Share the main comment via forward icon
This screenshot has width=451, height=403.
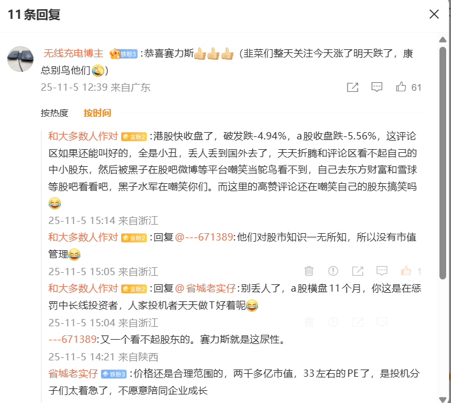pyautogui.click(x=352, y=87)
